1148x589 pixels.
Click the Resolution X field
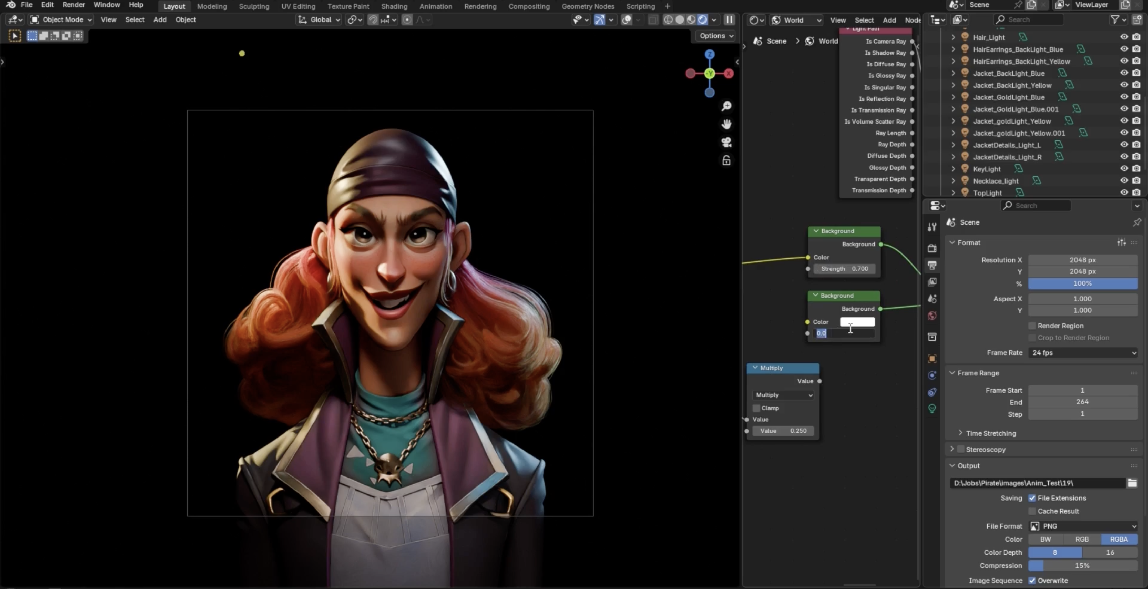[1083, 260]
